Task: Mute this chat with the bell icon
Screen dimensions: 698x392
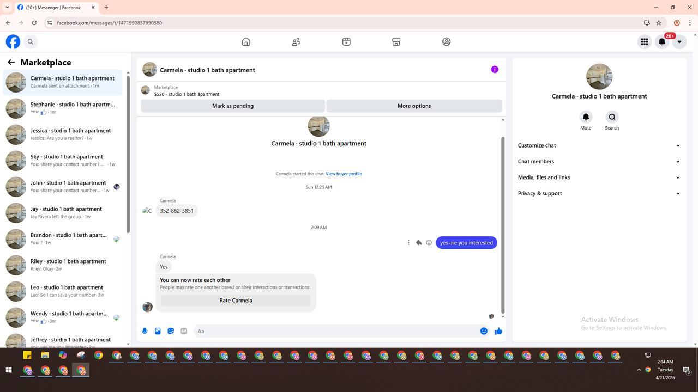Action: [586, 117]
